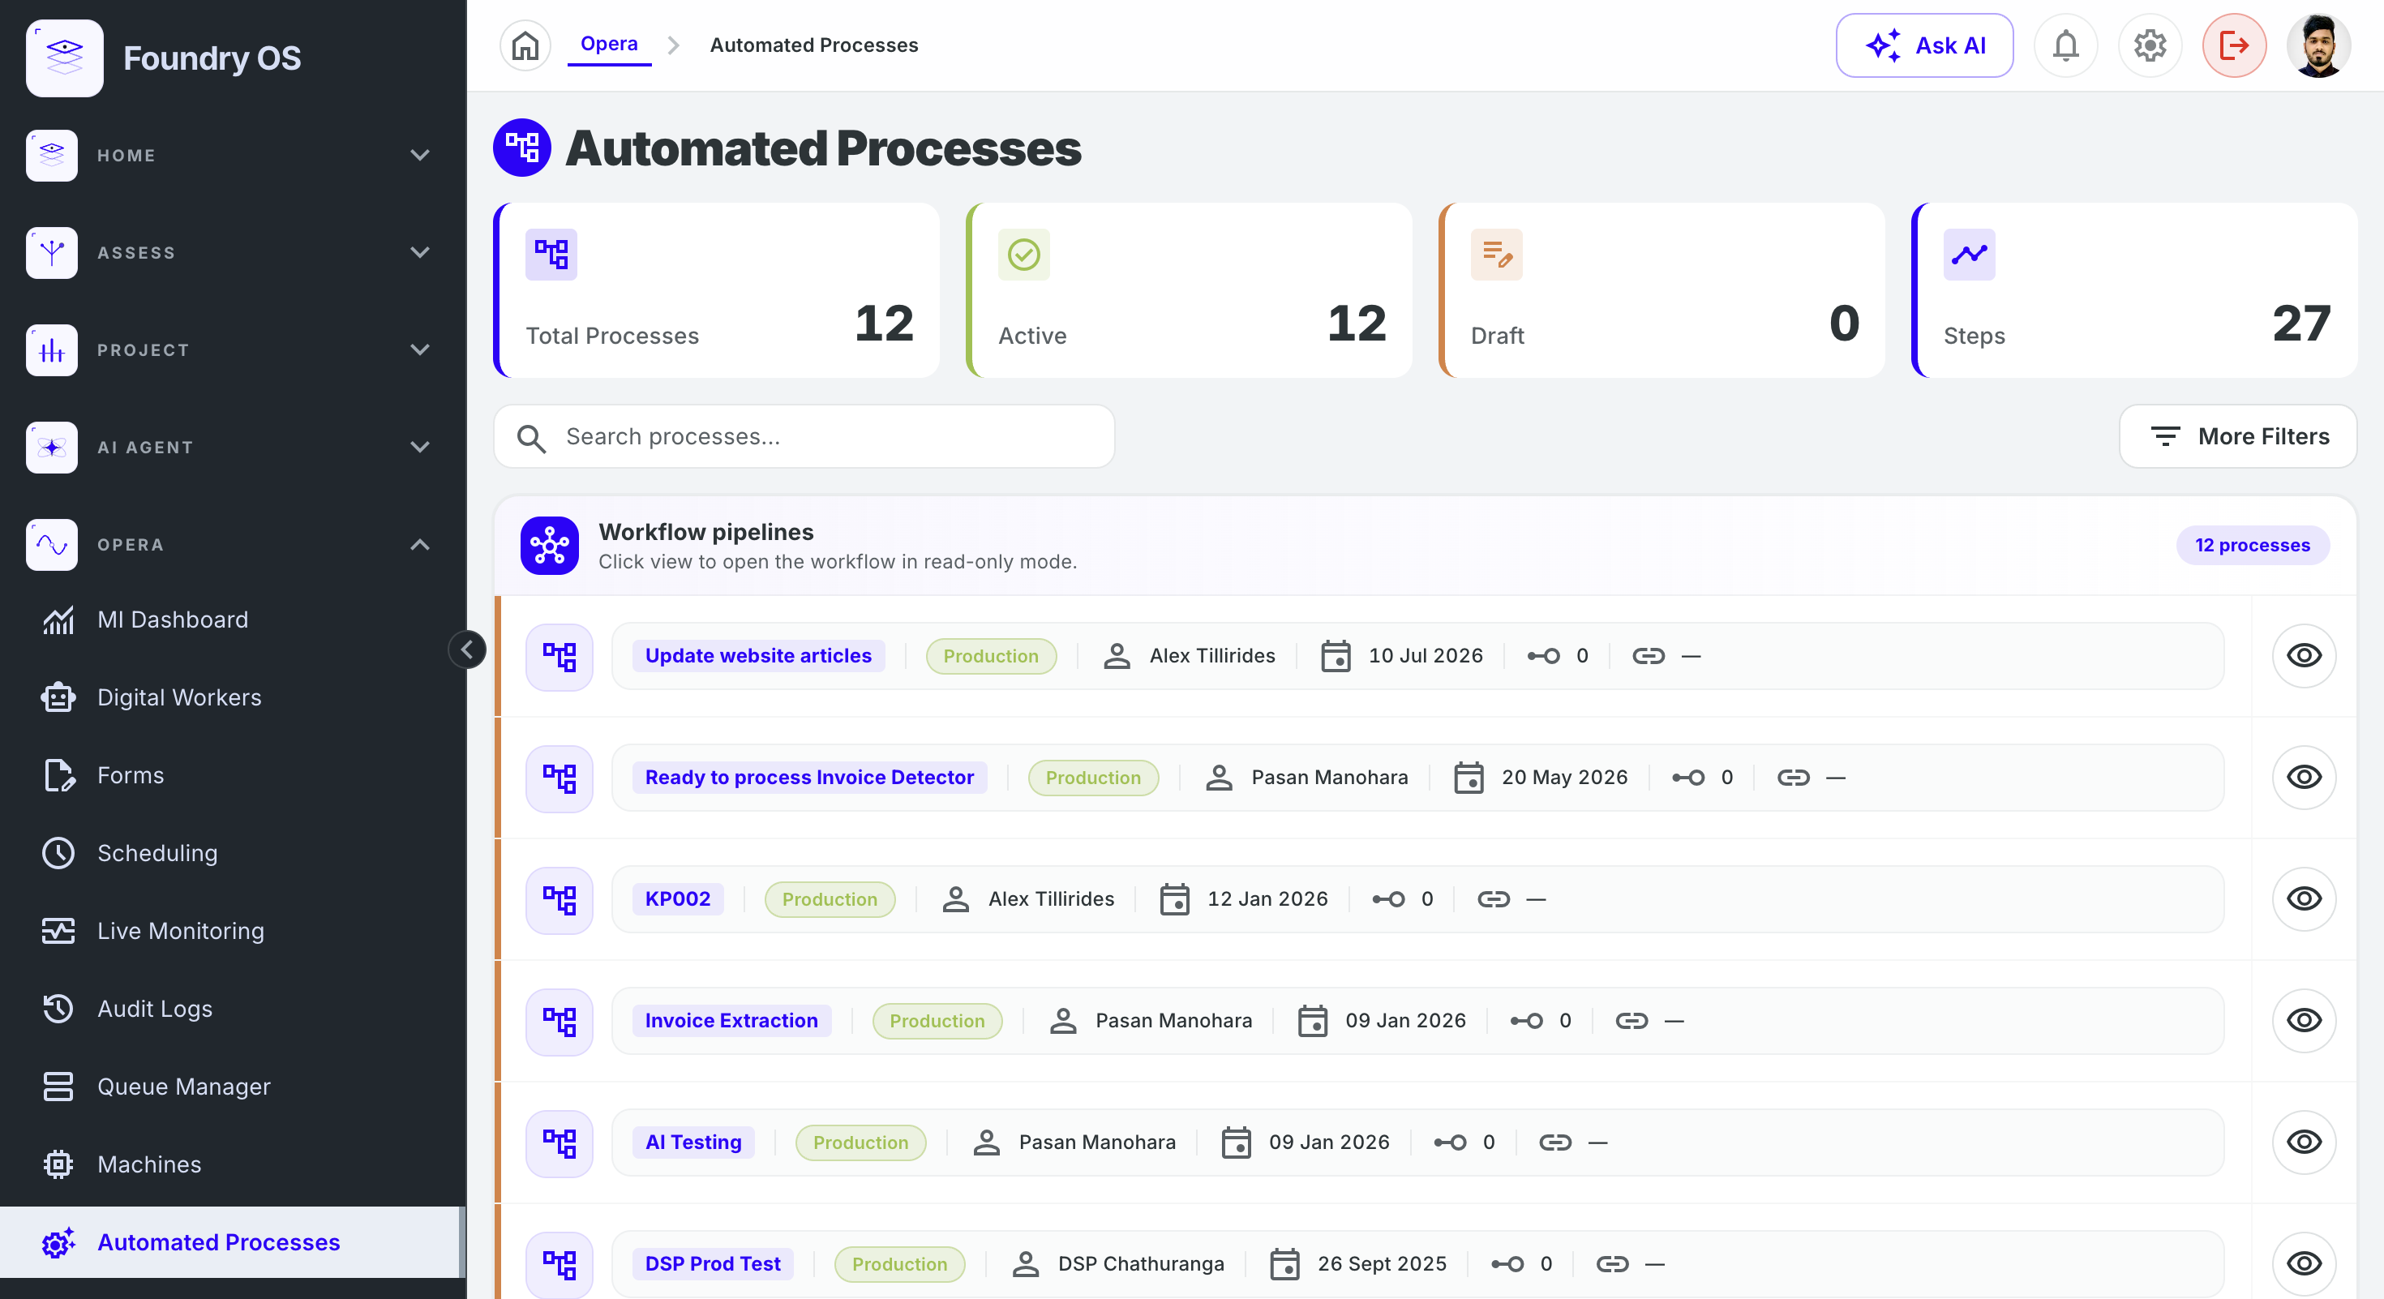Open the notifications bell

[2065, 45]
